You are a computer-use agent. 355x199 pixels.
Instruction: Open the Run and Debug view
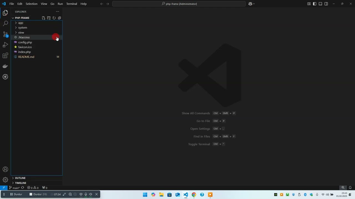tap(5, 45)
